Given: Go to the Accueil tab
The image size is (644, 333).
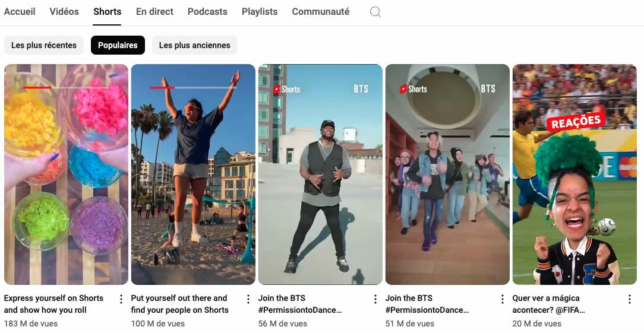Looking at the screenshot, I should [x=20, y=11].
